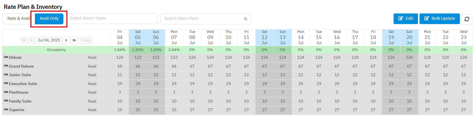The image size is (476, 120).
Task: Open Bulk Update
Action: coord(439,19)
